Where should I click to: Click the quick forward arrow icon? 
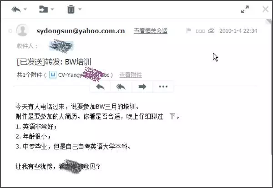(x=142, y=87)
